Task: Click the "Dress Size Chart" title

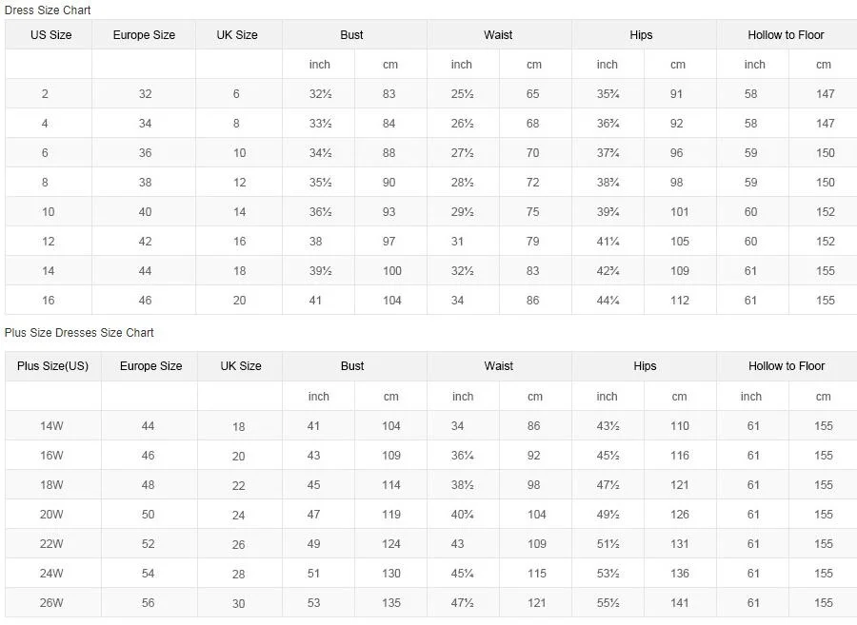Action: click(x=48, y=10)
